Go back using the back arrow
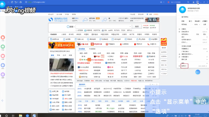209x117 pixels. point(8,2)
